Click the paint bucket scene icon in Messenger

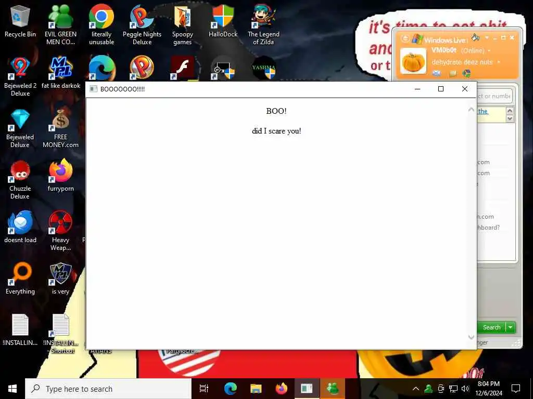475,37
